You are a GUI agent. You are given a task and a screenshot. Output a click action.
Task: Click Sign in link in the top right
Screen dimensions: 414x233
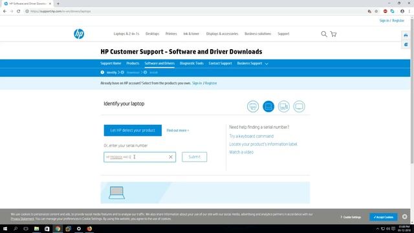[x=384, y=21]
